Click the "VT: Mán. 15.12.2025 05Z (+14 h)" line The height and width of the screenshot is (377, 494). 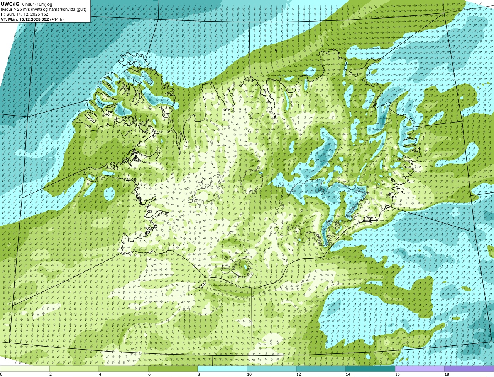(x=32, y=19)
